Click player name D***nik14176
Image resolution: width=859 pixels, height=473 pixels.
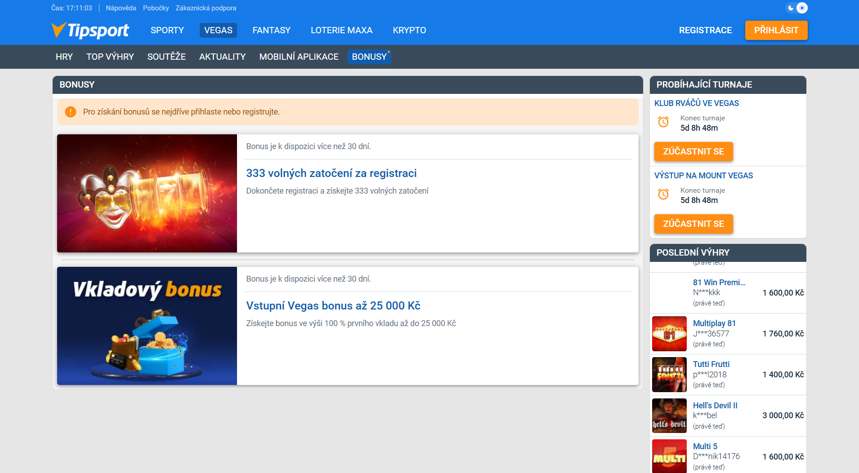point(716,456)
